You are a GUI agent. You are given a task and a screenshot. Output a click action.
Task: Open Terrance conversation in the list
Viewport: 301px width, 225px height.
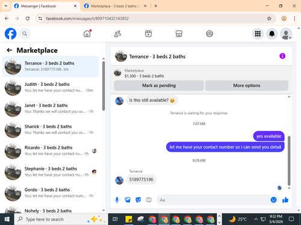(51, 67)
